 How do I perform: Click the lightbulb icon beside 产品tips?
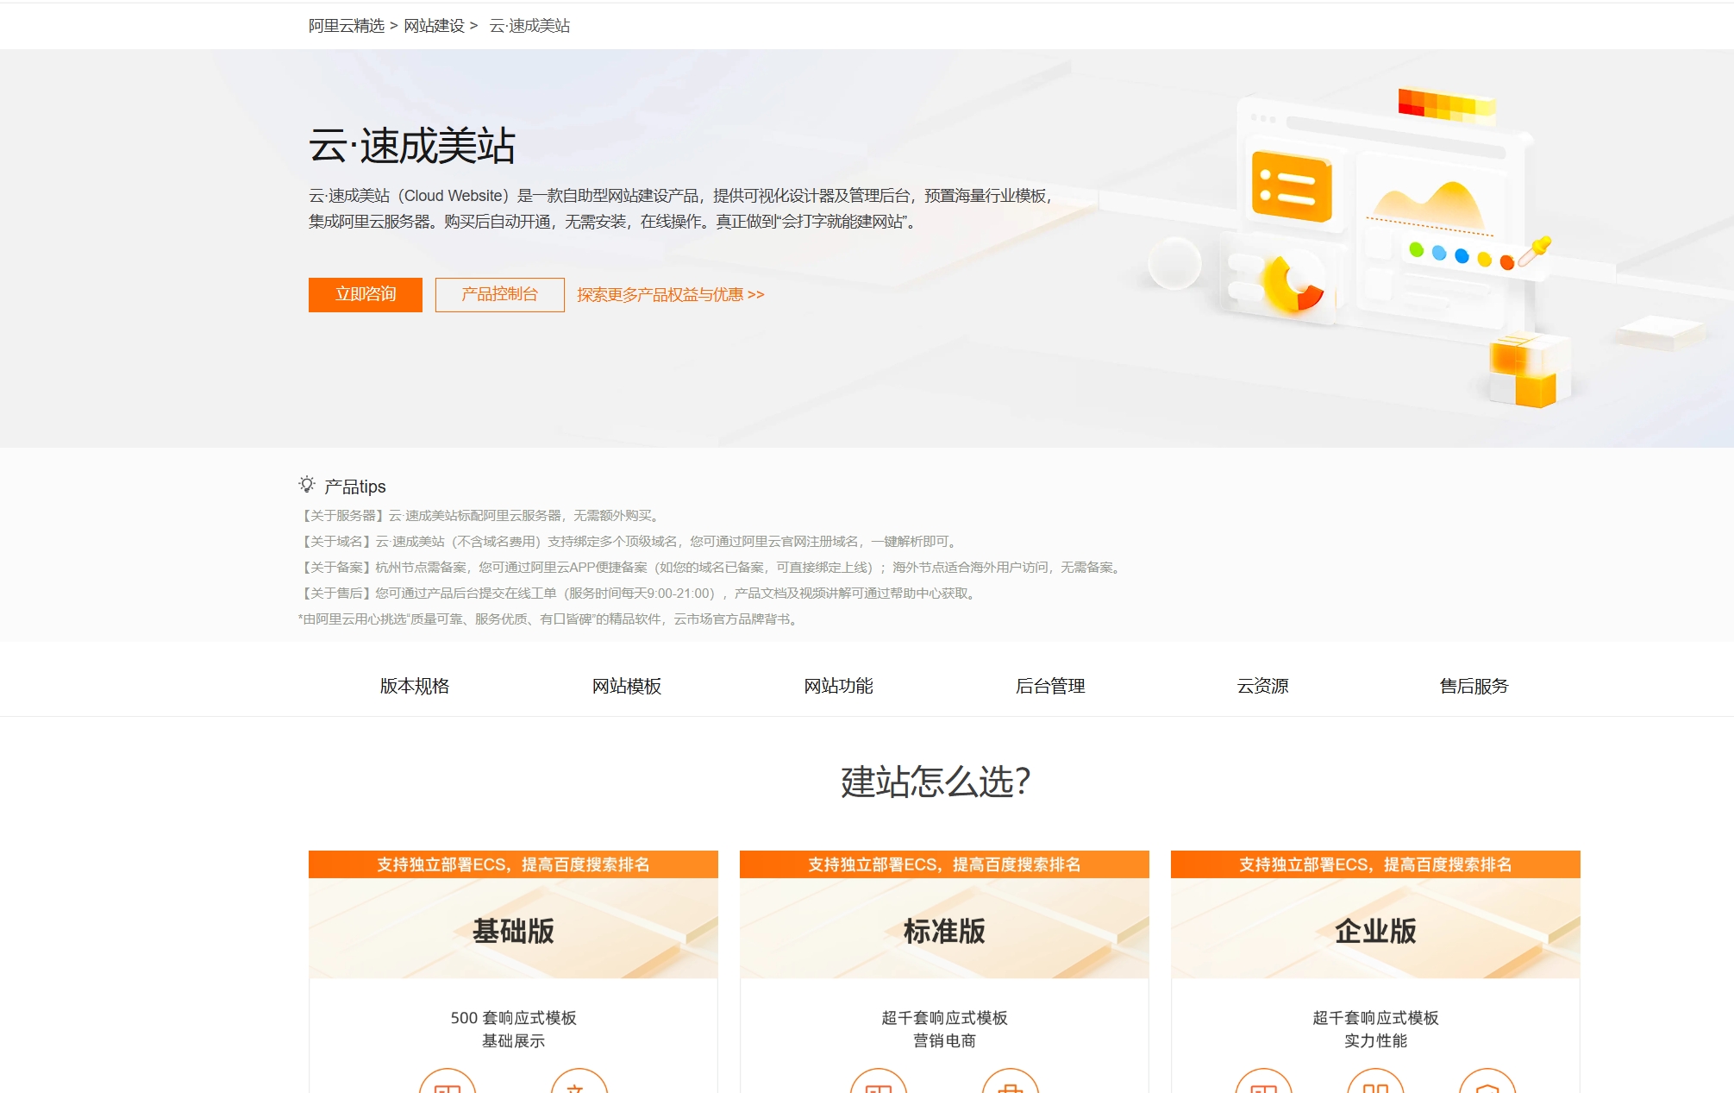coord(306,485)
